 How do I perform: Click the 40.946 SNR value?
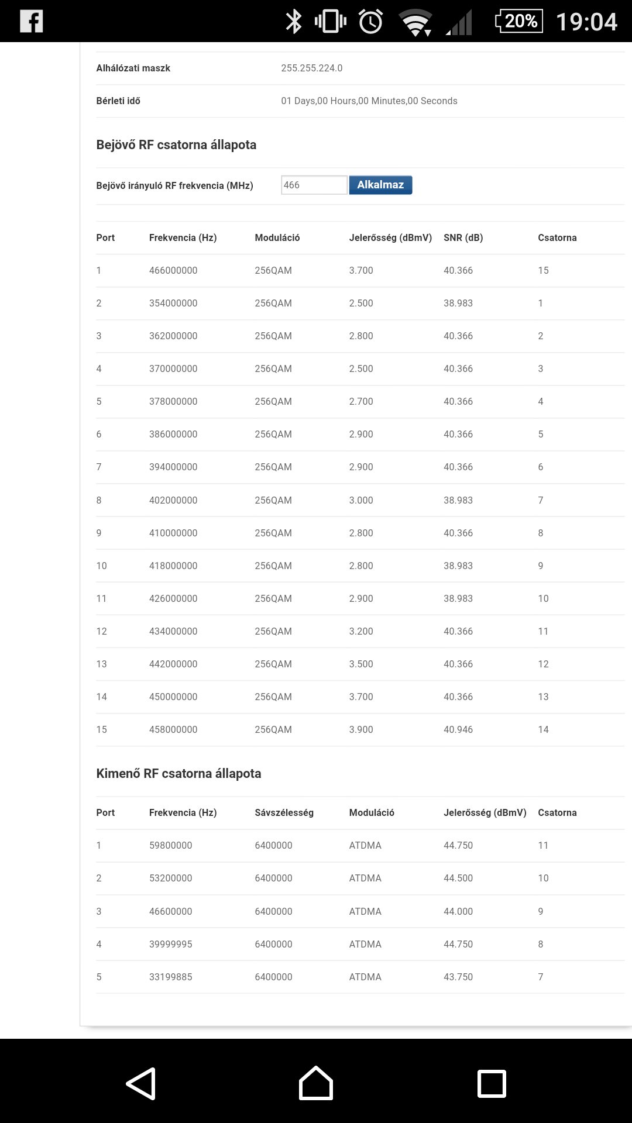[458, 729]
